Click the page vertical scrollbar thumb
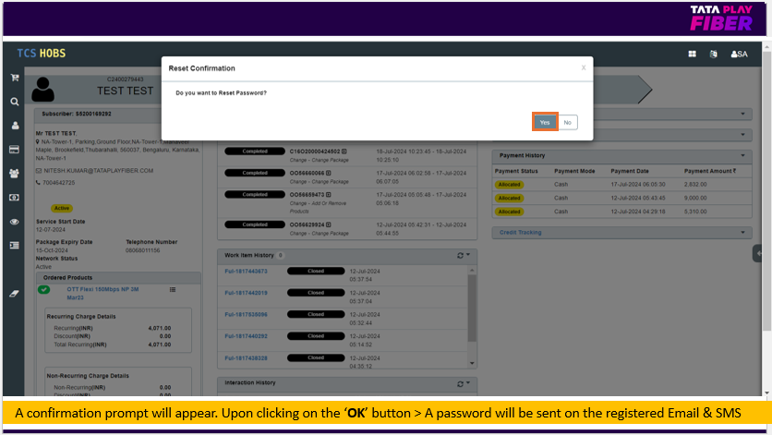 pyautogui.click(x=767, y=190)
